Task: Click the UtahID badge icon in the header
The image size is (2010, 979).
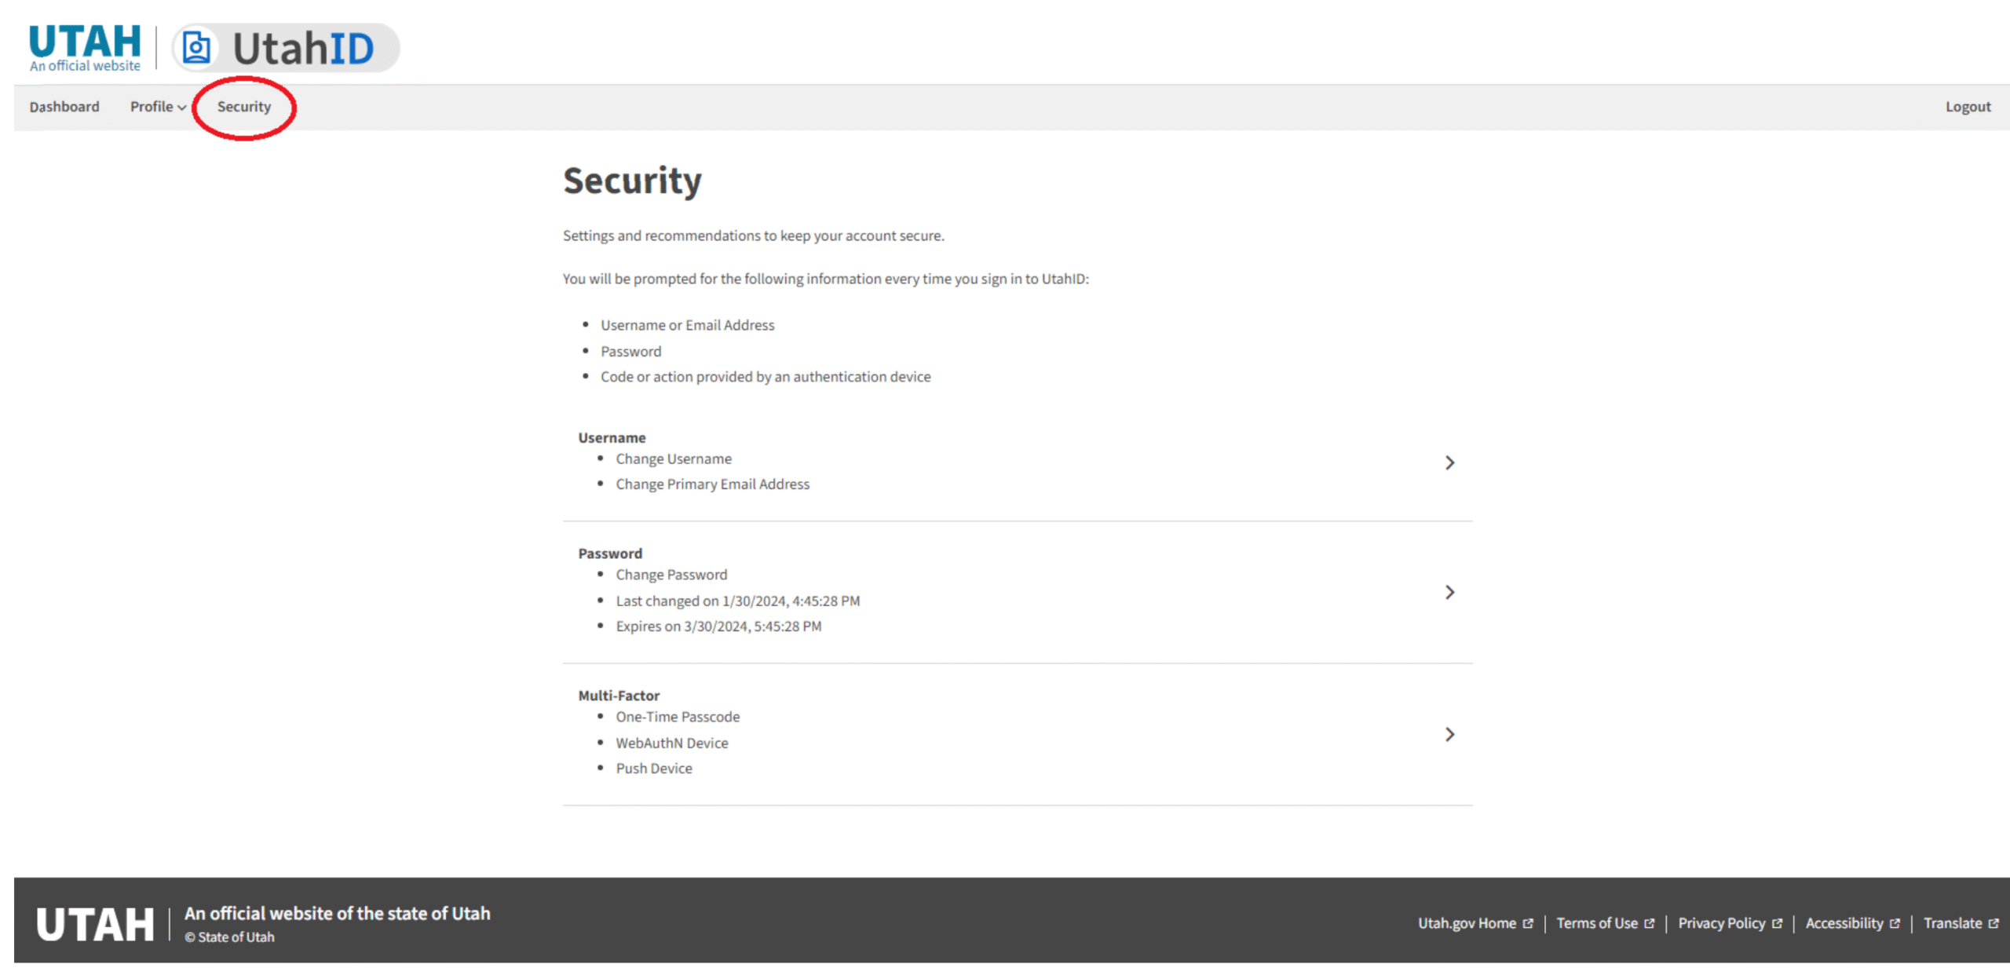Action: pyautogui.click(x=196, y=46)
